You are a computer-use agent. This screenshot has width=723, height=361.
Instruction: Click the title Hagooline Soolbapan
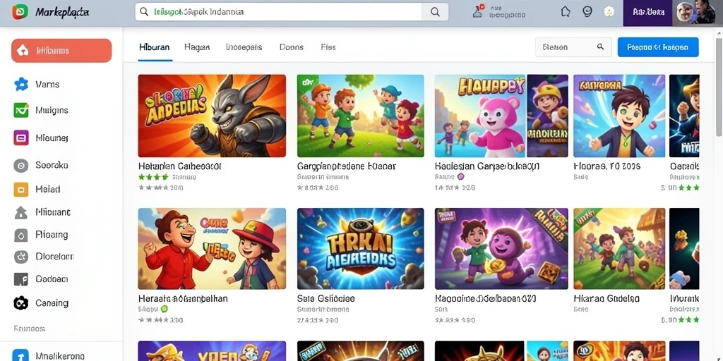point(486,299)
